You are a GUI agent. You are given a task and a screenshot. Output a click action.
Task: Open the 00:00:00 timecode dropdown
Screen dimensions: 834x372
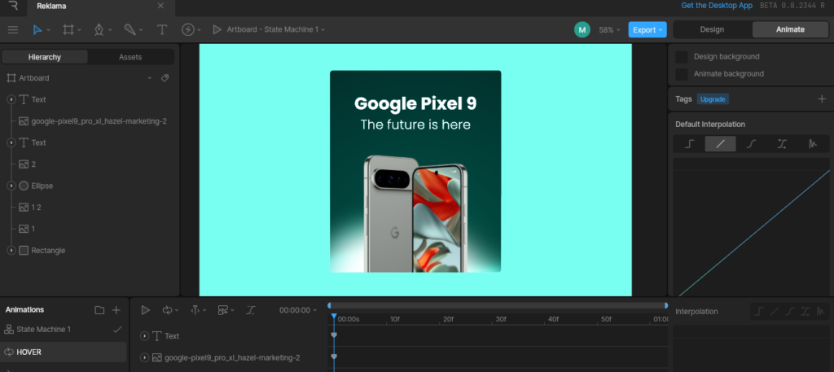point(298,310)
